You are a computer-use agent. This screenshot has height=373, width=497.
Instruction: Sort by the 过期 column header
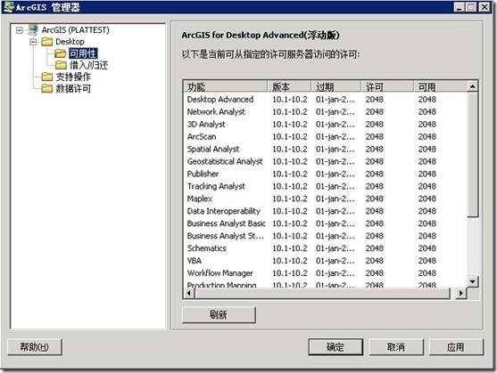click(x=336, y=86)
